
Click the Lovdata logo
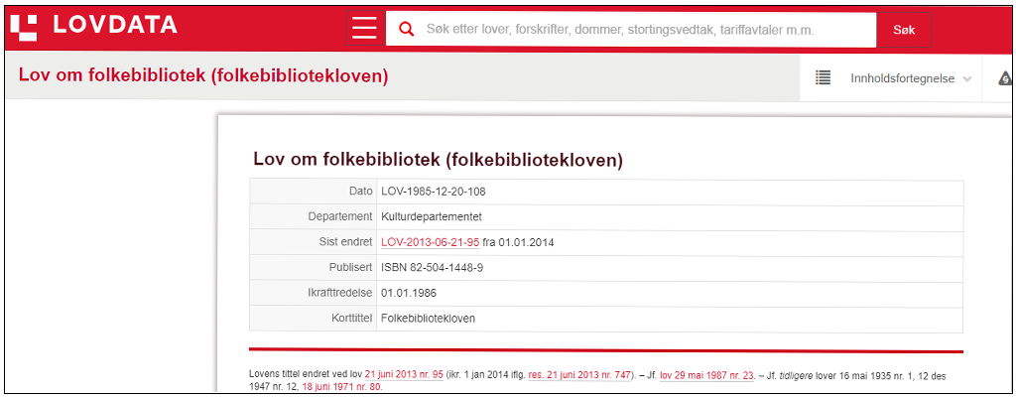pos(94,26)
